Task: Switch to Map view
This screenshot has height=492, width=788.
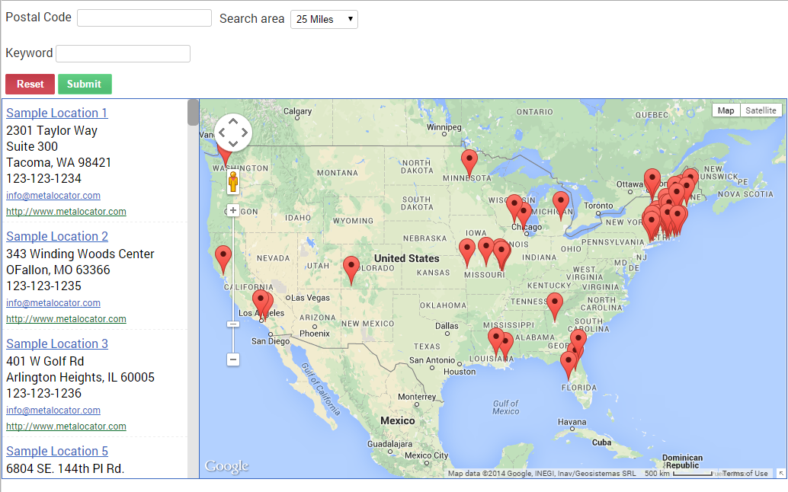Action: (x=726, y=110)
